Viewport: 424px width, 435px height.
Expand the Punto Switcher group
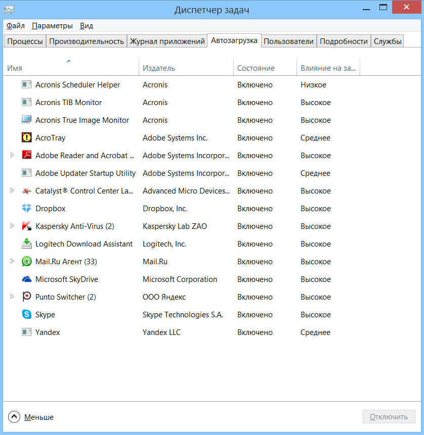coord(13,297)
